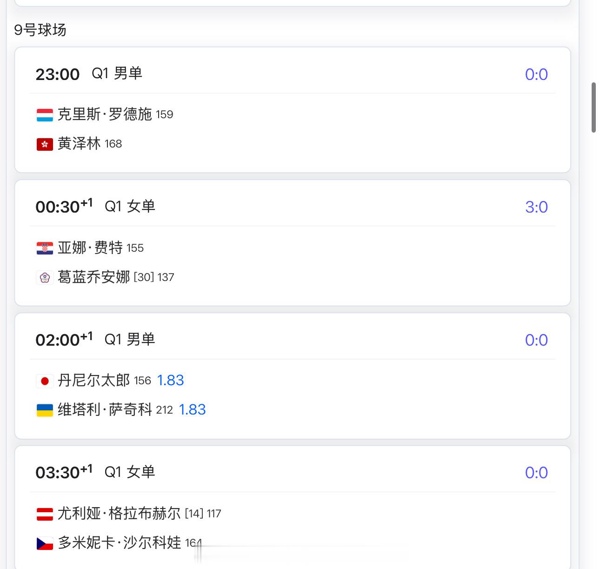Click Hong Kong flag next to 黄泽林

click(45, 144)
